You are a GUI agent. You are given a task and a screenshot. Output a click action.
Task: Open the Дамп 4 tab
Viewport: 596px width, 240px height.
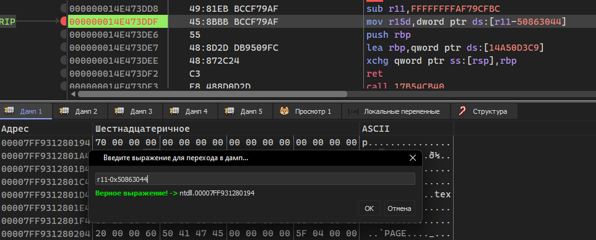[191, 111]
